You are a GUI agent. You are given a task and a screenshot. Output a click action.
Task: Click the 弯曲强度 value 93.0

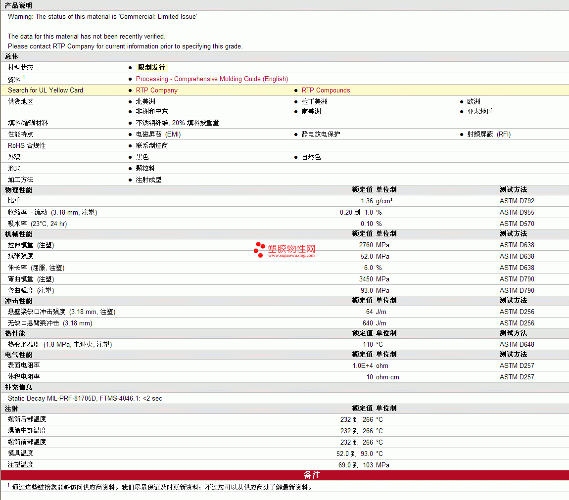[x=367, y=290]
